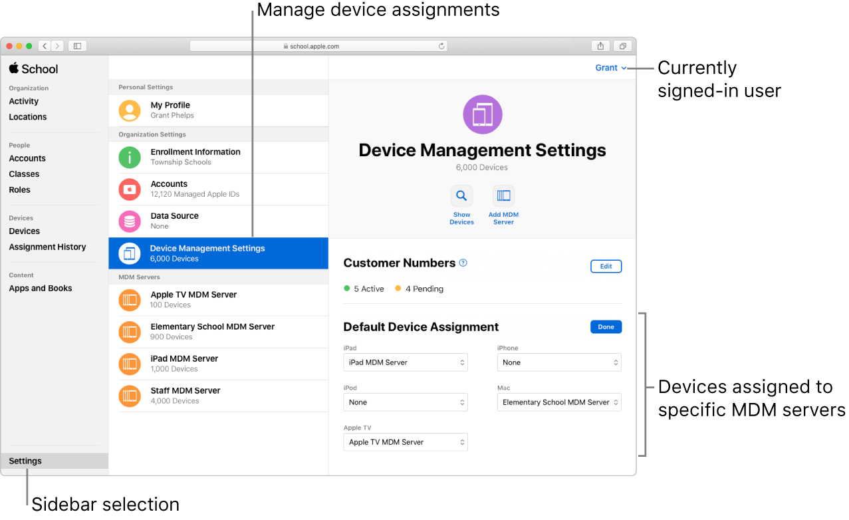Click the Apple School logo

click(34, 68)
